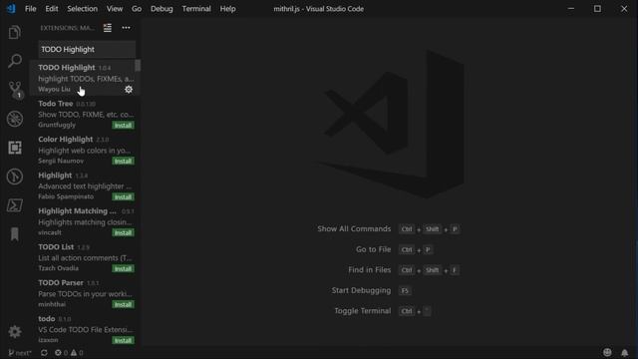The image size is (638, 359).
Task: Select the TODO Highlight extension title
Action: (x=67, y=68)
